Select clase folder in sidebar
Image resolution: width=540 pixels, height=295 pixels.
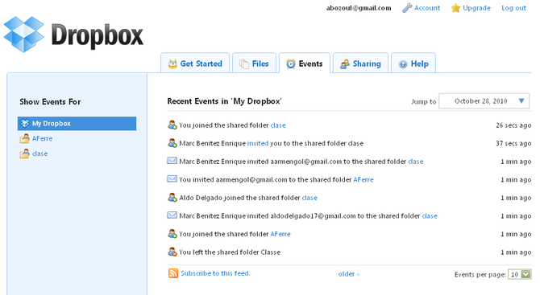pyautogui.click(x=40, y=154)
